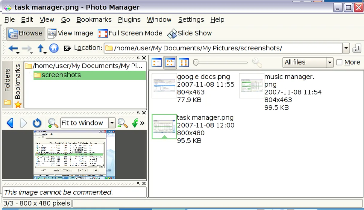Expand the Fit to Window zoom dropdown
364x210 pixels.
pos(112,123)
